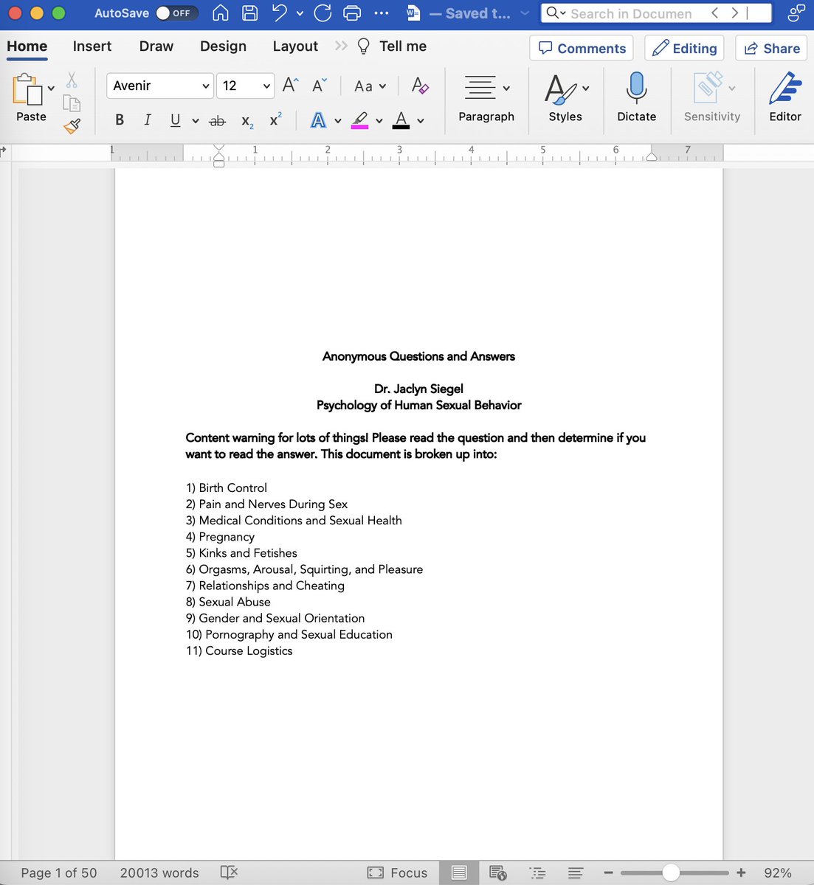The image size is (814, 885).
Task: Click the Format Painter brush icon
Action: tap(72, 126)
